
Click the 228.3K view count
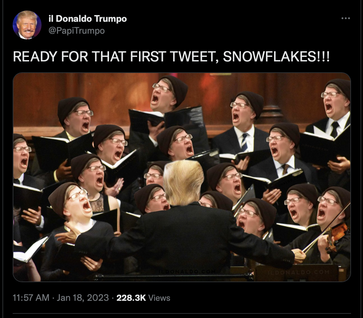[x=131, y=298]
